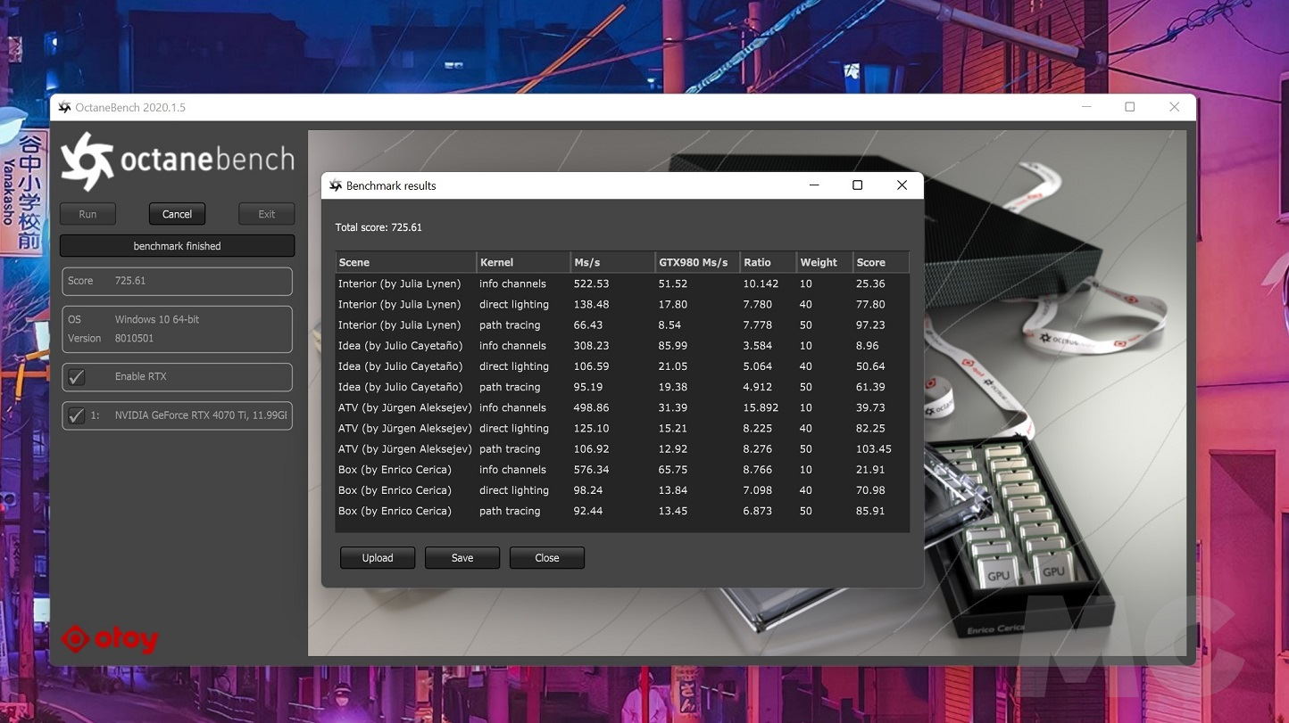Sort results by Kernel column header
1289x723 pixels.
[523, 262]
